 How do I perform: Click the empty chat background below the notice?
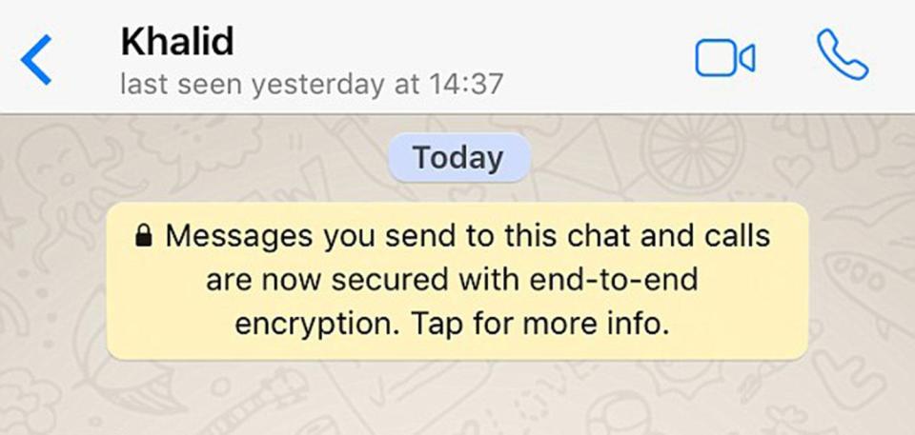coord(457,397)
